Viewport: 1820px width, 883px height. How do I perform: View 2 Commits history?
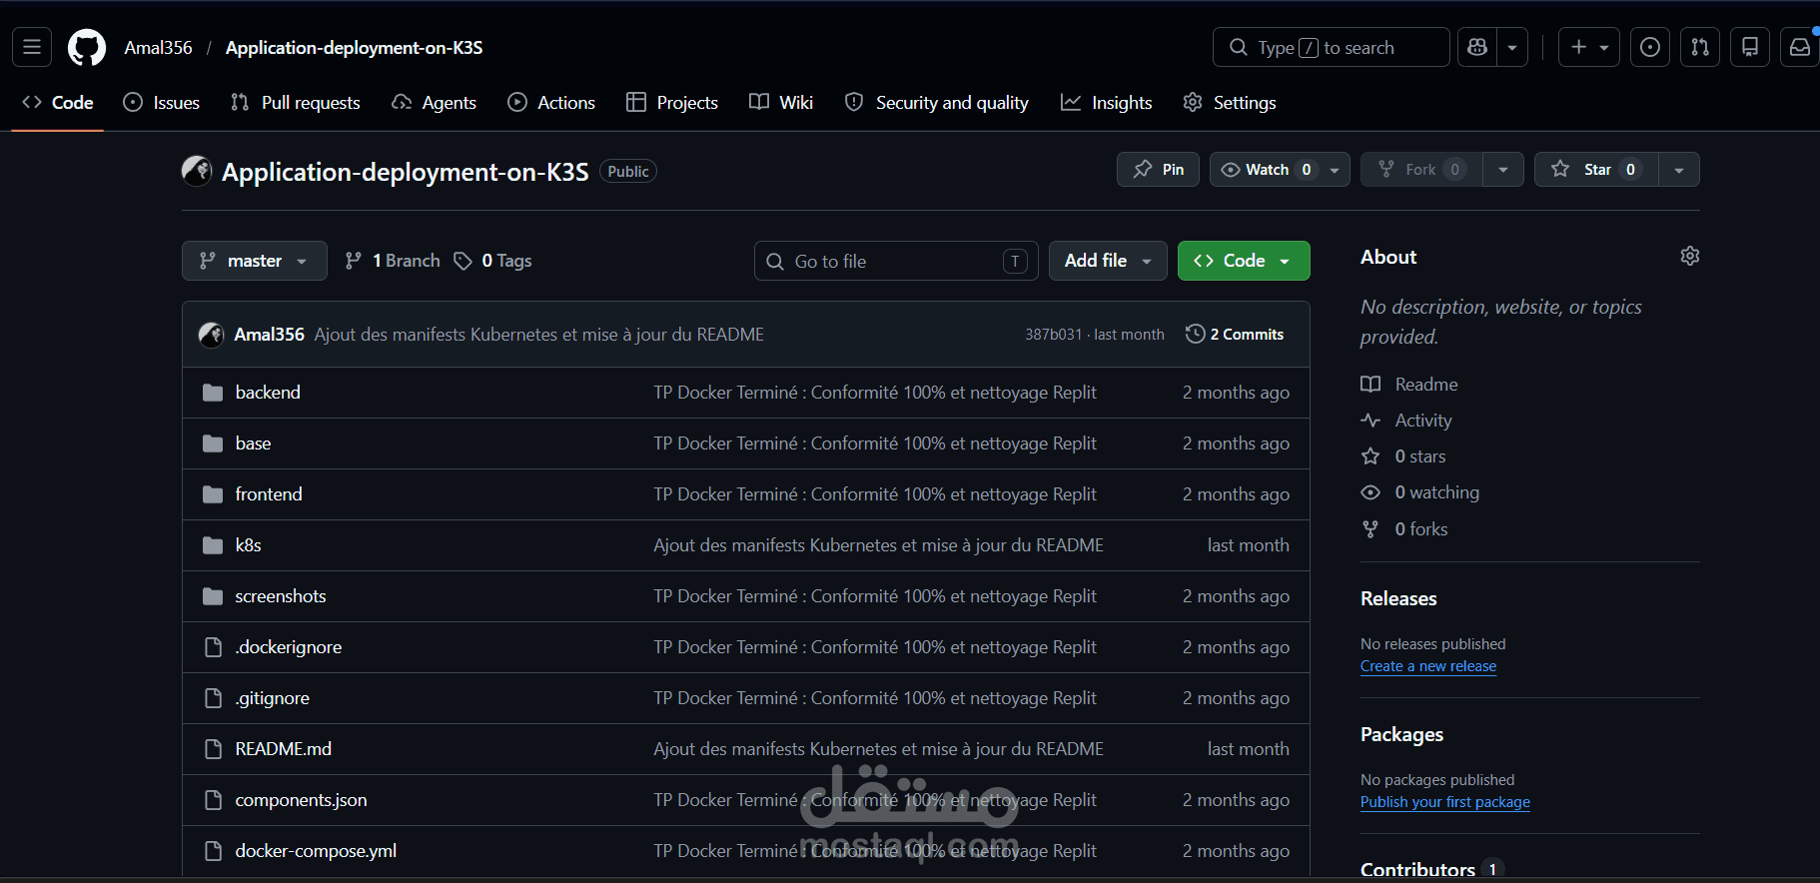1235,335
